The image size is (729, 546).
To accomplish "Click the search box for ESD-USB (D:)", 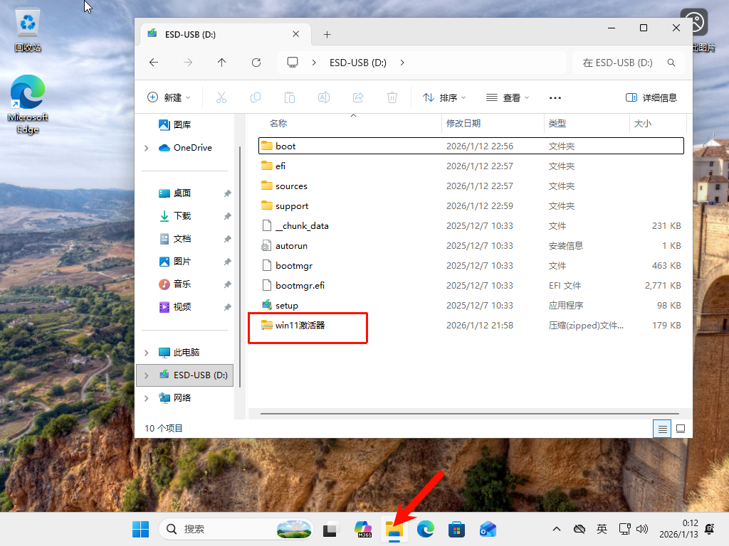I will (618, 63).
